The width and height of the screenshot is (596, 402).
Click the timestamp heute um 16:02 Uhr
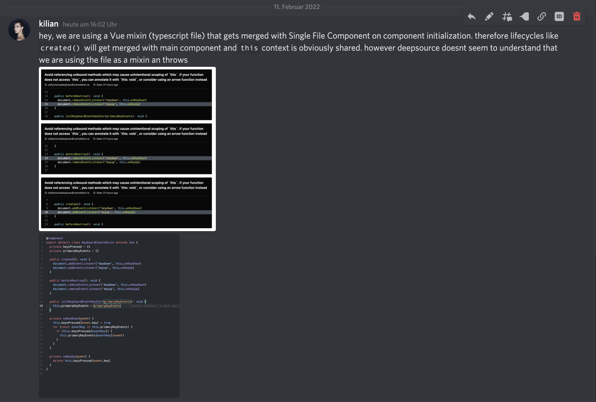click(90, 24)
